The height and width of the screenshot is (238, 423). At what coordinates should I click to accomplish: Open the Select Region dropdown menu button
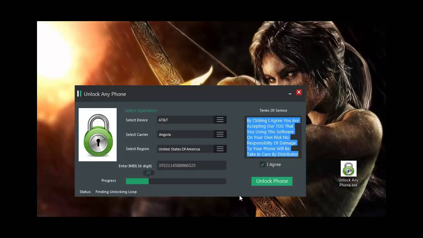[x=220, y=149]
